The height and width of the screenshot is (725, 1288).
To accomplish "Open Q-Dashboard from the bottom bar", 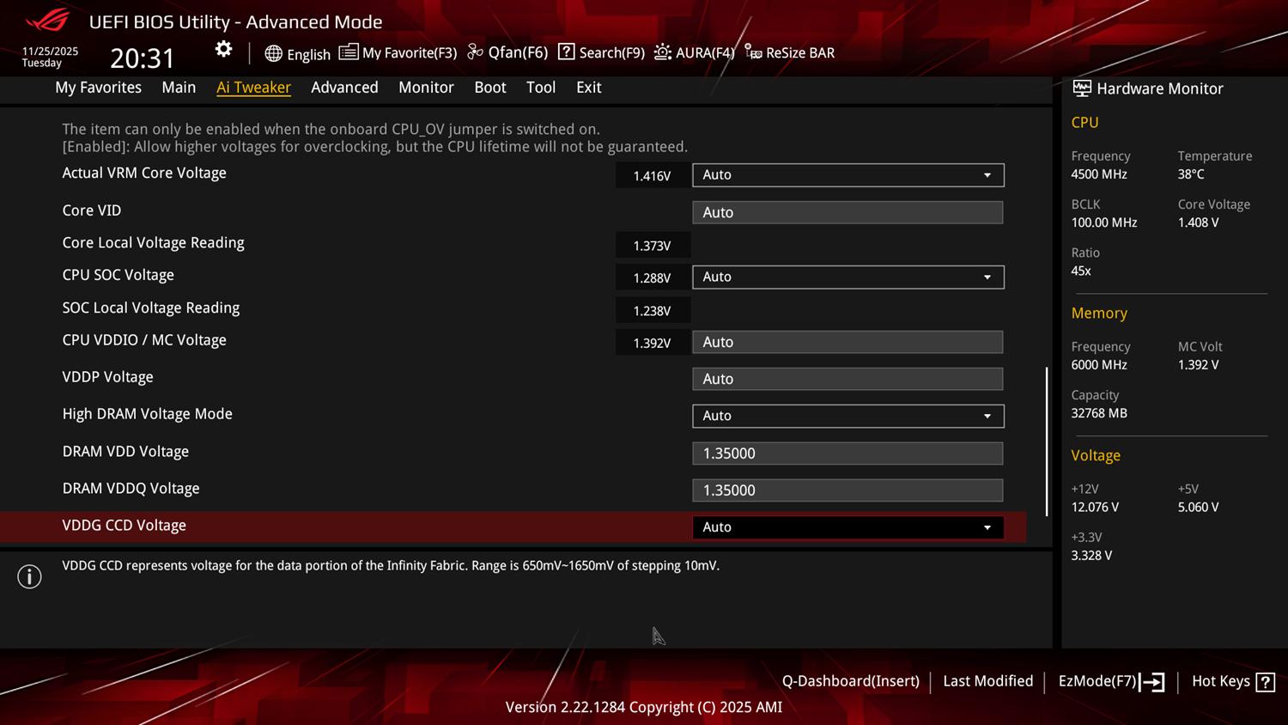I will 850,681.
